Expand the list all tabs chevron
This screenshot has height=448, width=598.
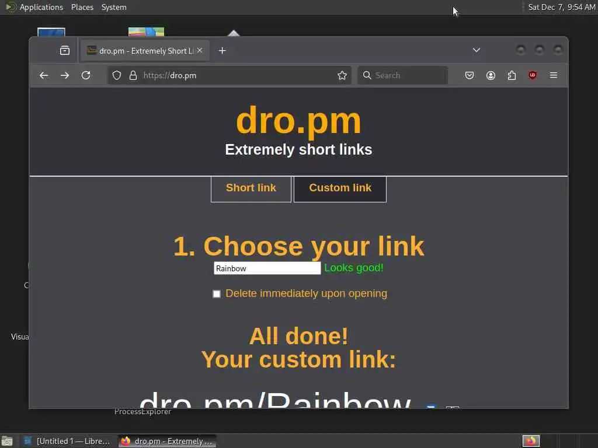pos(477,50)
